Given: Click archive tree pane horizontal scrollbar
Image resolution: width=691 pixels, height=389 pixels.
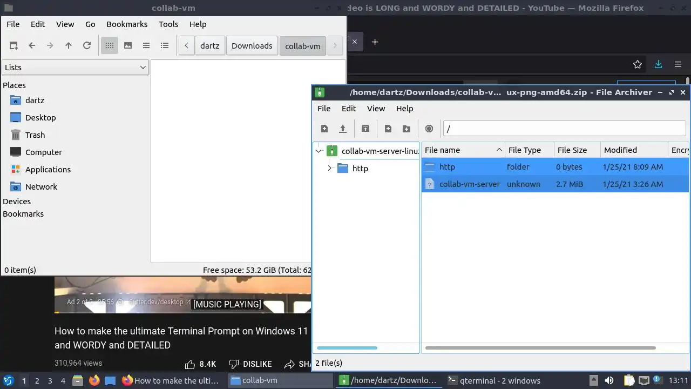Looking at the screenshot, I should pos(347,348).
